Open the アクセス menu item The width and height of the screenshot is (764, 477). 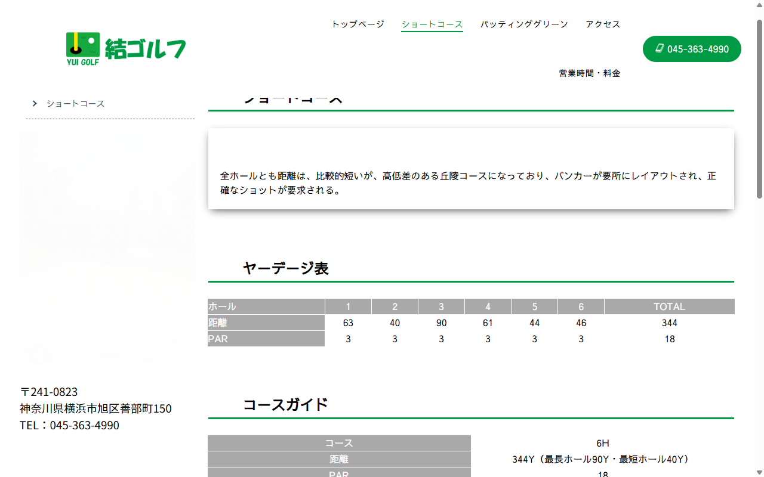(x=603, y=24)
